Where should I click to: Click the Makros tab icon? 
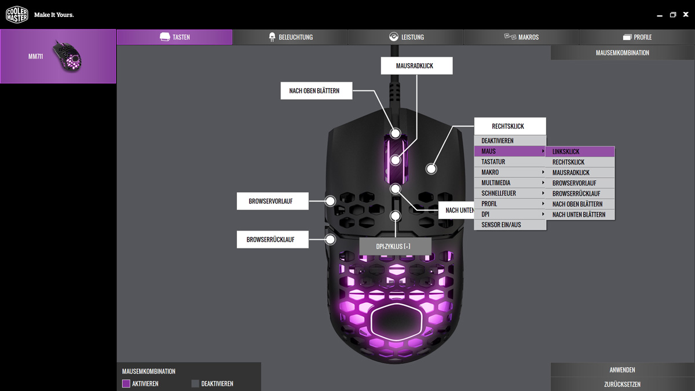pyautogui.click(x=510, y=36)
